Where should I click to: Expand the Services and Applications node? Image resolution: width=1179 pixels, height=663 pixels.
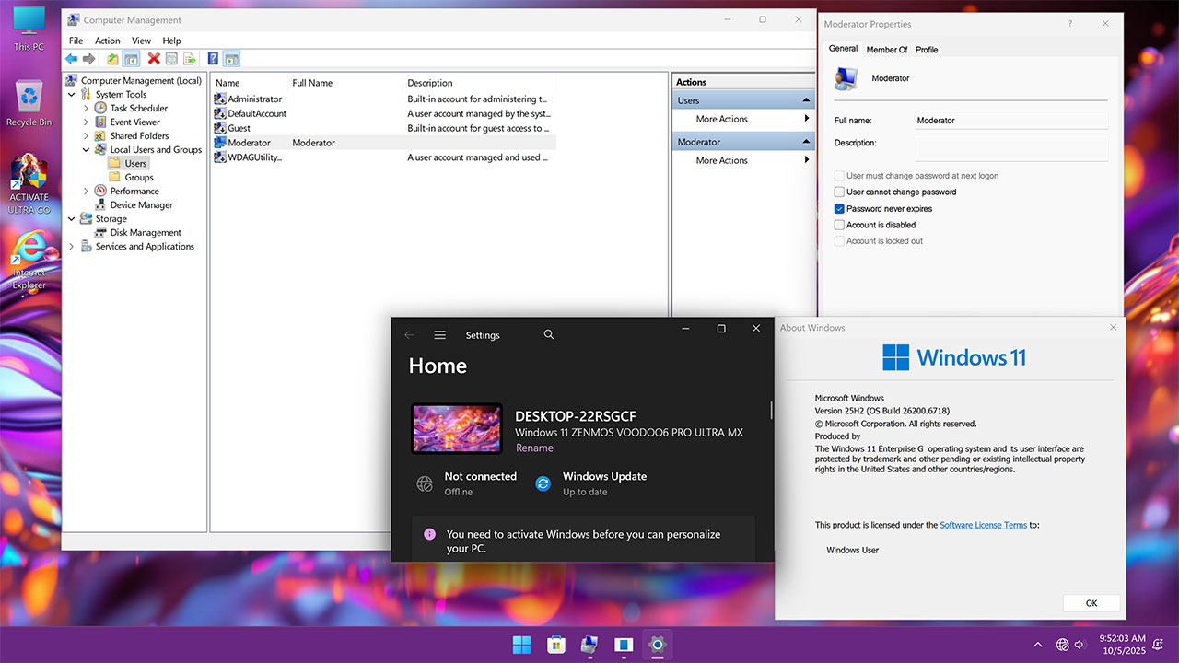coord(72,246)
